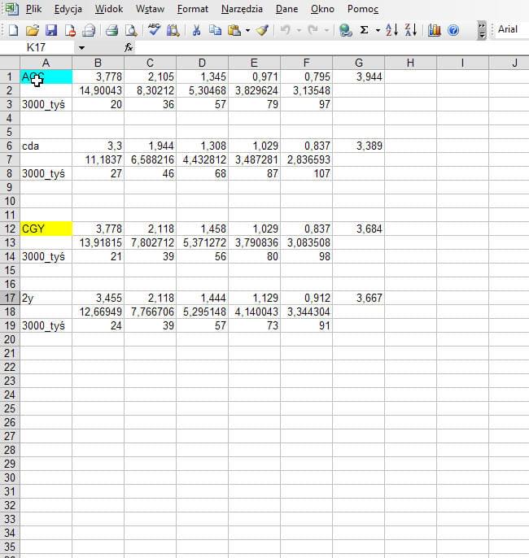Copy the selection
Viewport: 529px width, 558px height.
215,30
